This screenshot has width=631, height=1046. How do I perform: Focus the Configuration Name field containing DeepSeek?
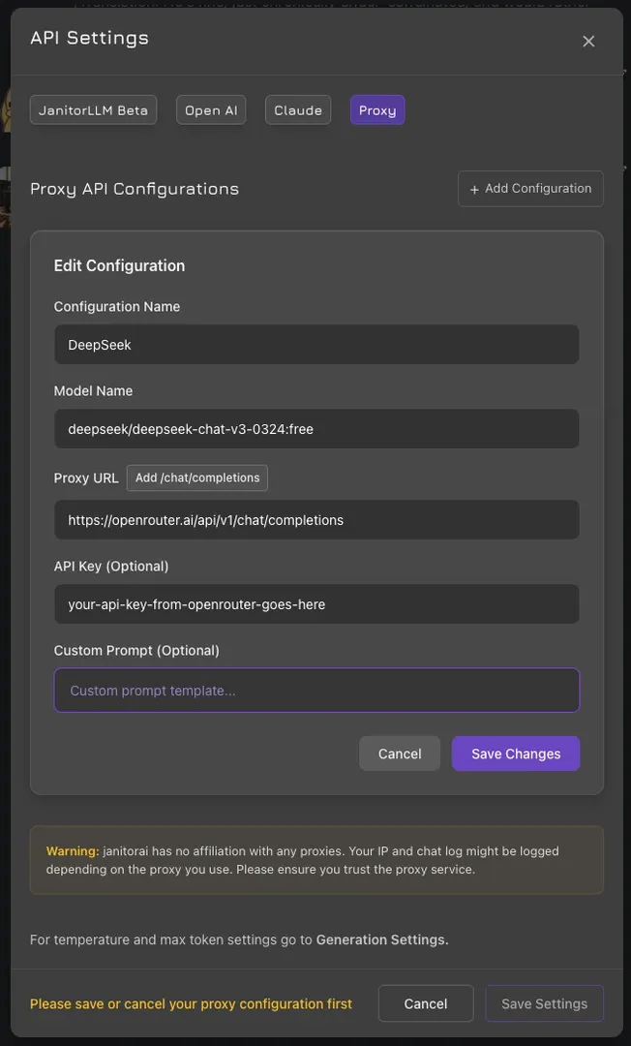316,345
